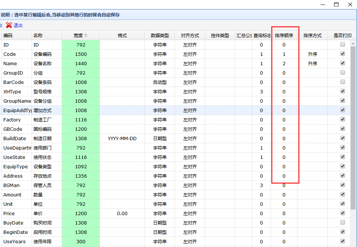Tick the print checkbox for the BarCode row
Viewport: 357px width, 247px height.
pos(342,82)
